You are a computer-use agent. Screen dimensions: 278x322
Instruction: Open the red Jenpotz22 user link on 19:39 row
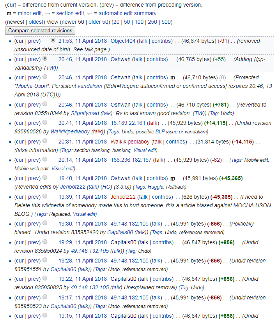click(x=123, y=197)
